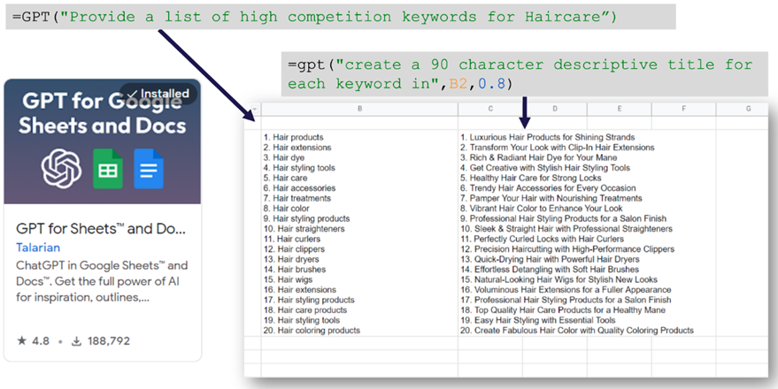Click '20. Hair coloring products' line

pyautogui.click(x=312, y=331)
